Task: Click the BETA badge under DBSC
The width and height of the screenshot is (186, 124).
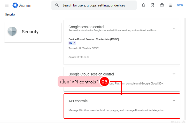Action: pos(72,43)
